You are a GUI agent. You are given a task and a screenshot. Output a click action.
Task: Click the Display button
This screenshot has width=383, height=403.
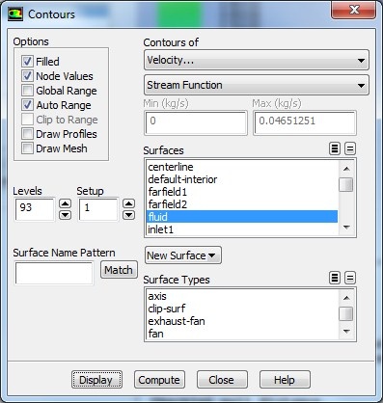click(x=96, y=380)
